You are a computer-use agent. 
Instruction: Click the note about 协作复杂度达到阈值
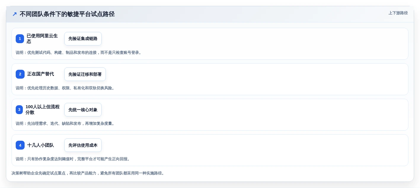tap(74, 159)
